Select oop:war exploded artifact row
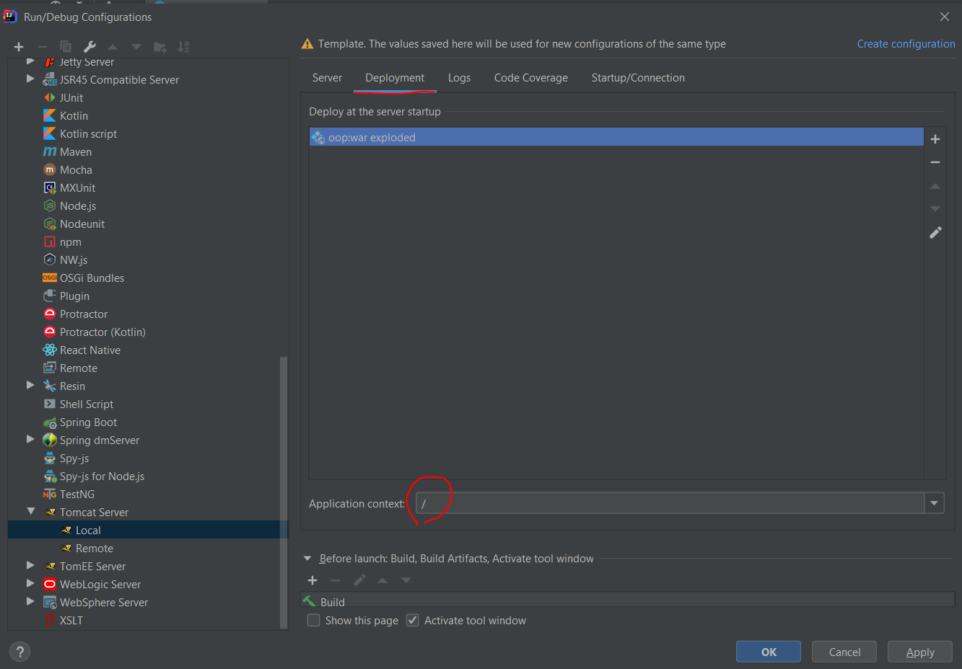This screenshot has width=962, height=669. click(616, 137)
